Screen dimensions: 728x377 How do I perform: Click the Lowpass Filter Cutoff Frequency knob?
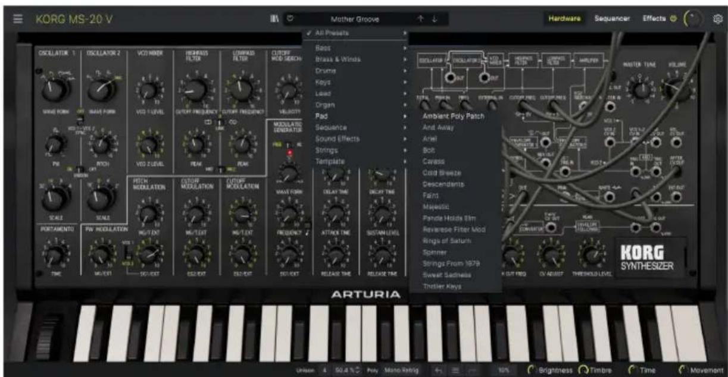pyautogui.click(x=241, y=90)
